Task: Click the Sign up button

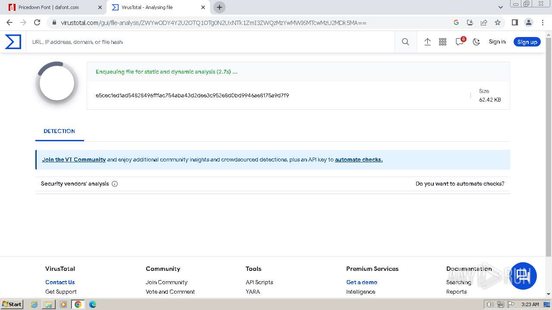Action: click(527, 42)
